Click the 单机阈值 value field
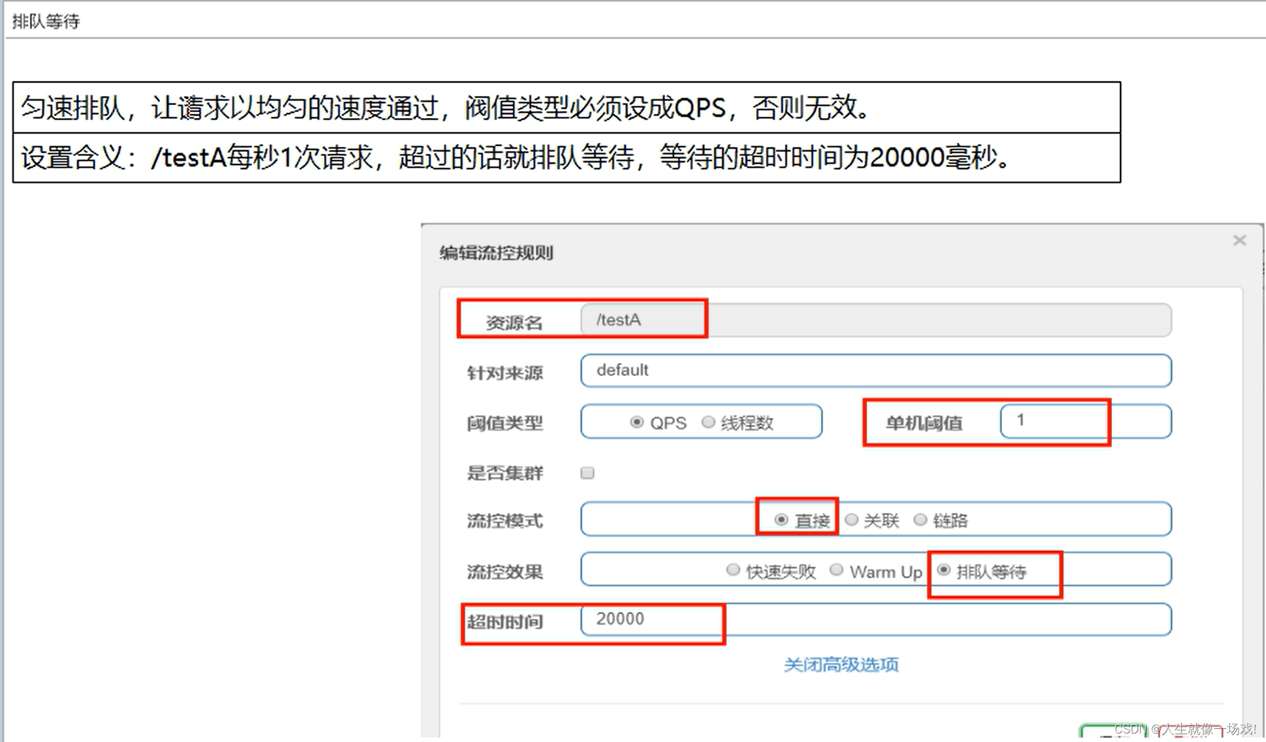Screen dimensions: 1266x742 click(x=1085, y=422)
